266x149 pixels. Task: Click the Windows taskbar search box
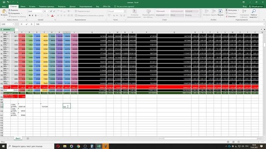tap(30, 146)
